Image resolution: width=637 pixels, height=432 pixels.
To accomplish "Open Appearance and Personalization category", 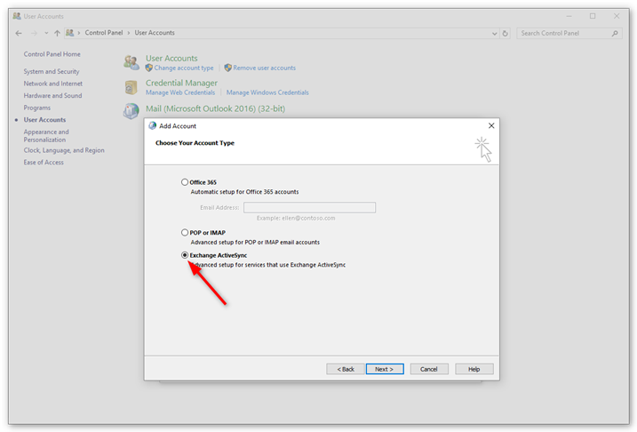I will (x=46, y=136).
